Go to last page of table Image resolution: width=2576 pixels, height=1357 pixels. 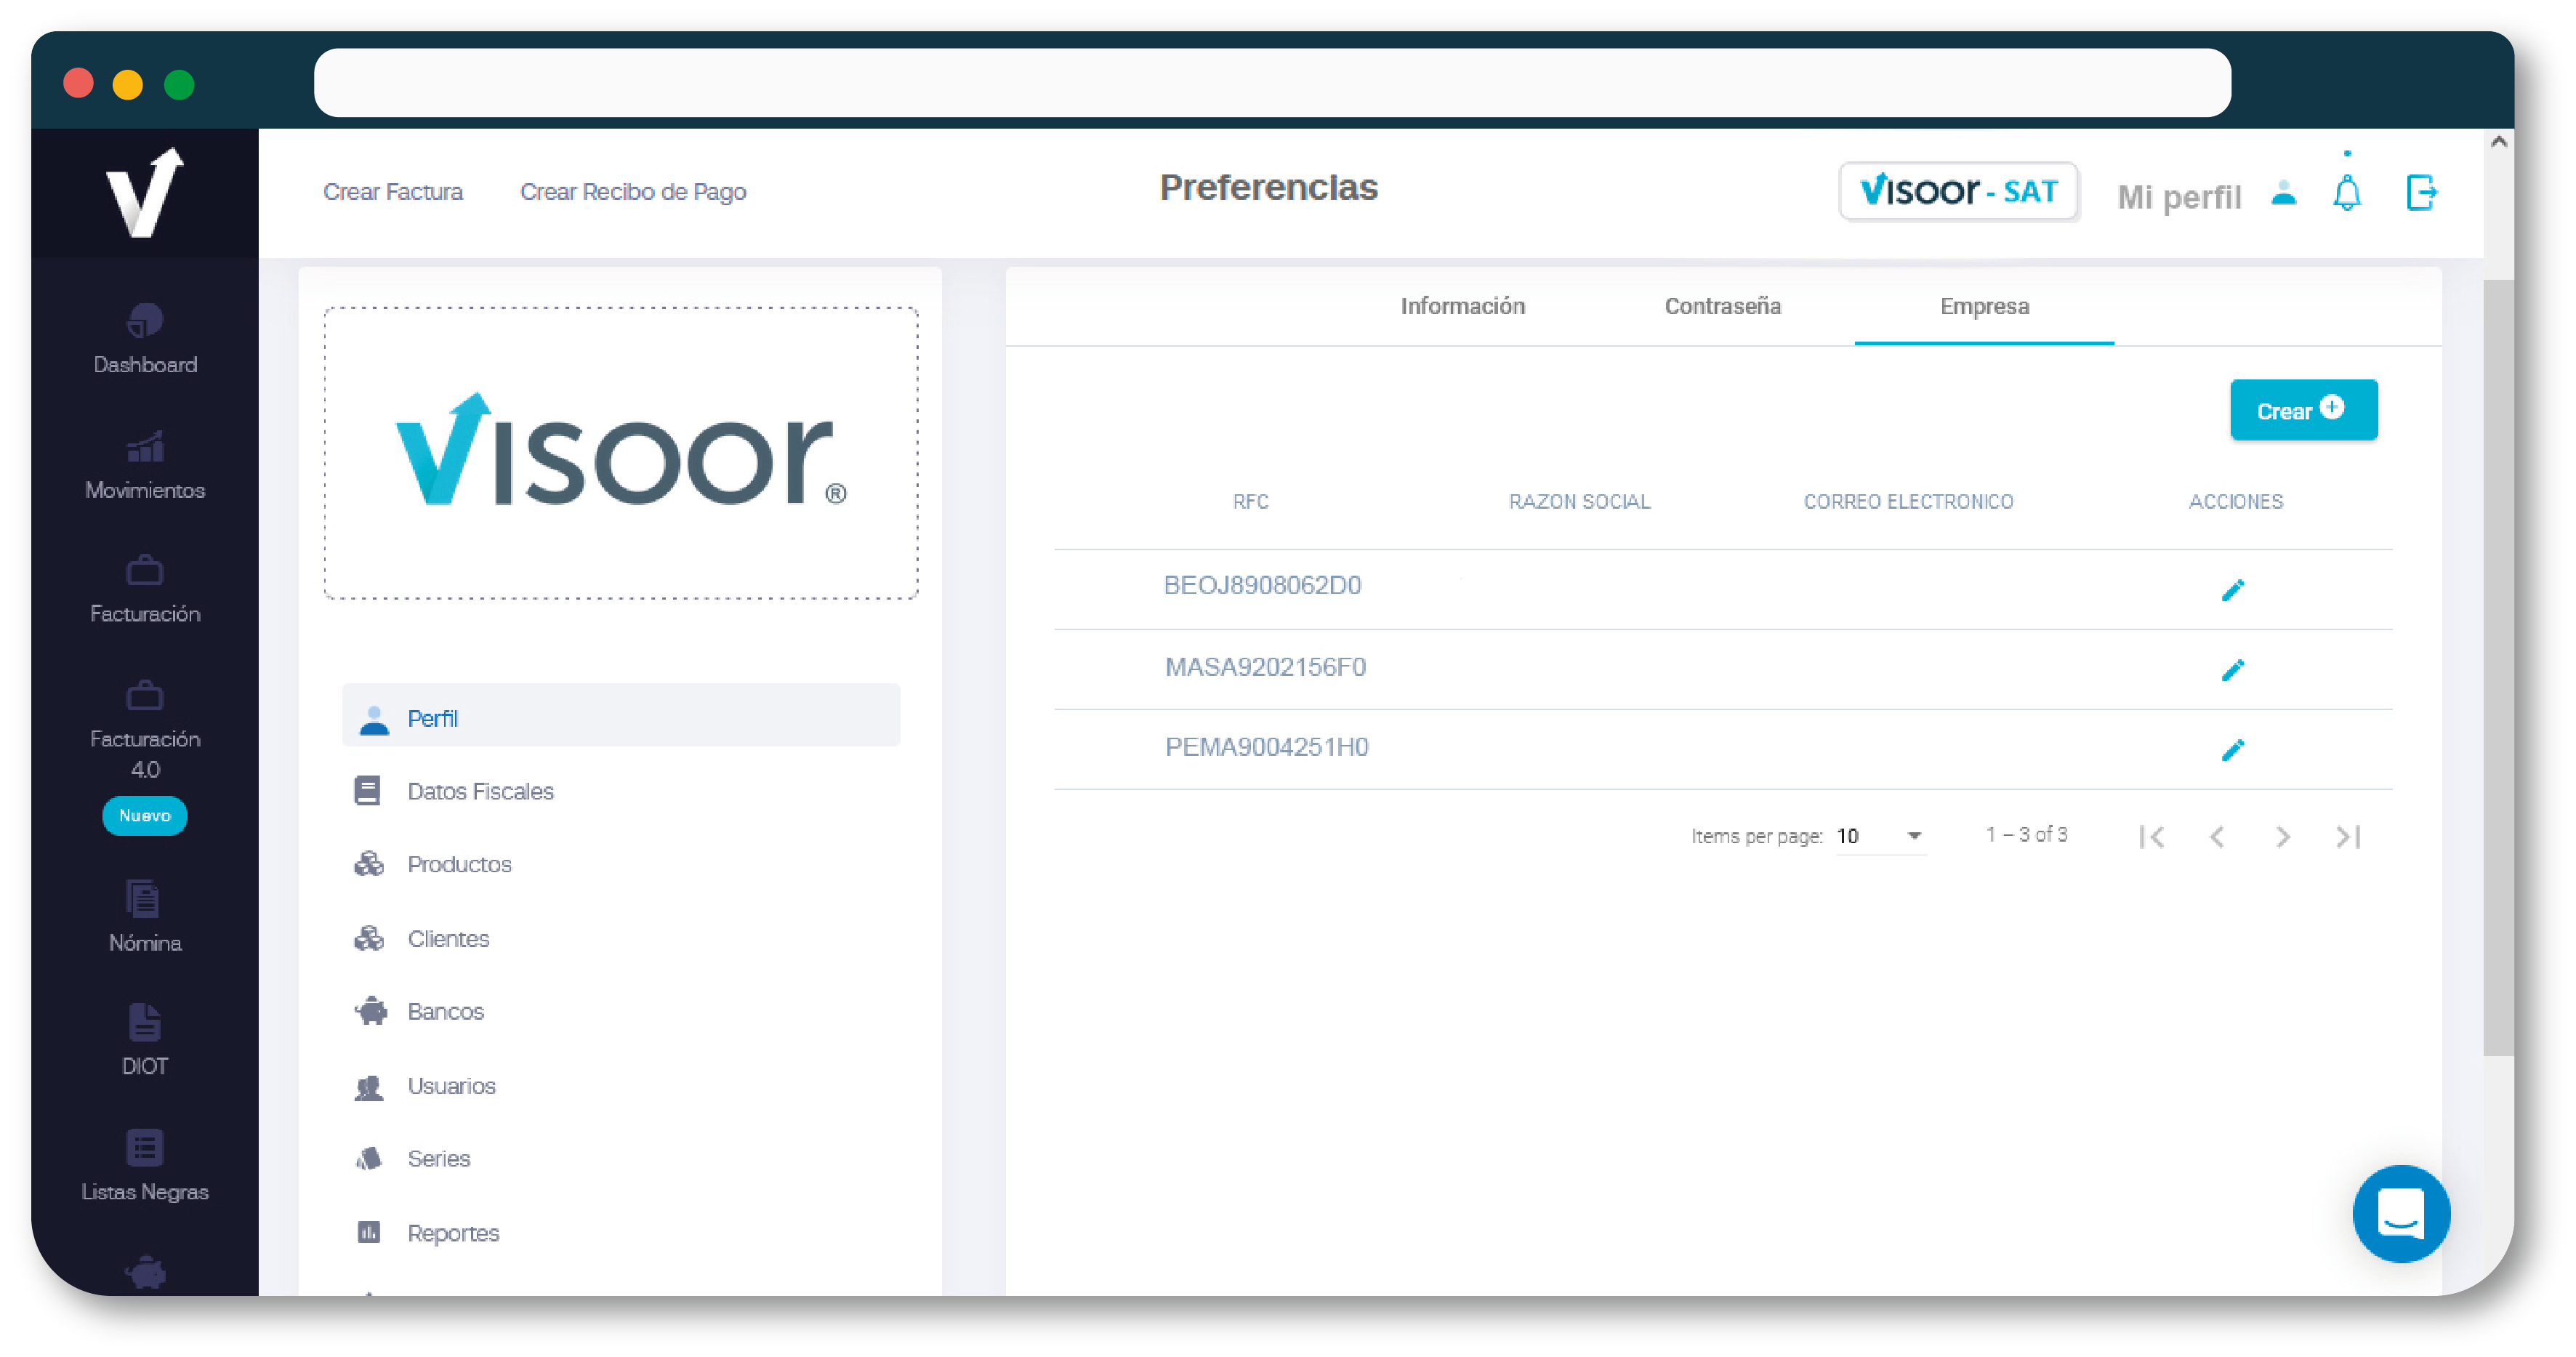coord(2348,836)
